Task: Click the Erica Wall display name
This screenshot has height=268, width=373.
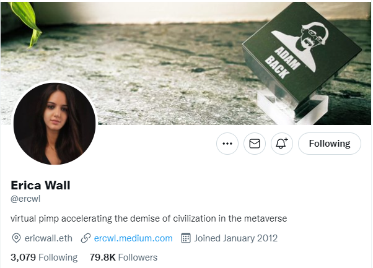Action: 40,185
